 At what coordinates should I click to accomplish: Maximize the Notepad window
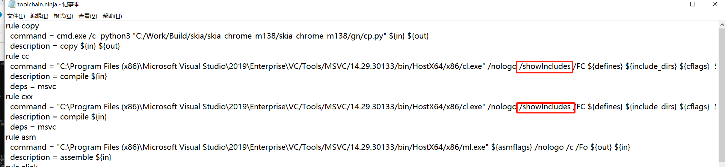click(x=693, y=4)
